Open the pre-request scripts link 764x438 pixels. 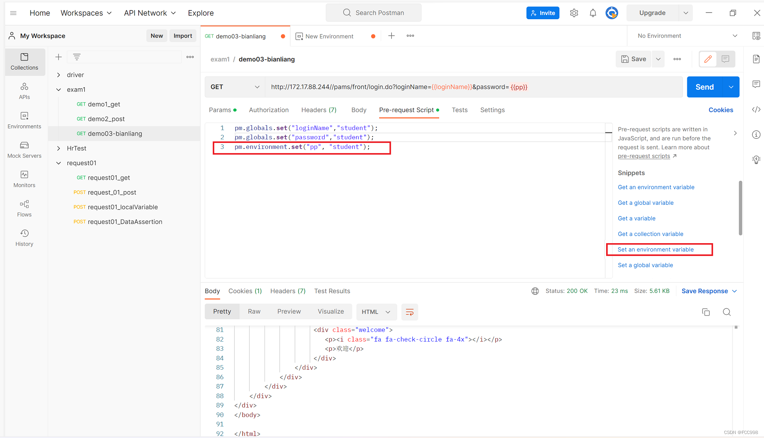coord(644,156)
